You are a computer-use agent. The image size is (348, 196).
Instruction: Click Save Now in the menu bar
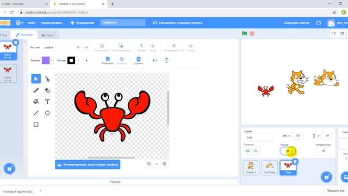(296, 23)
